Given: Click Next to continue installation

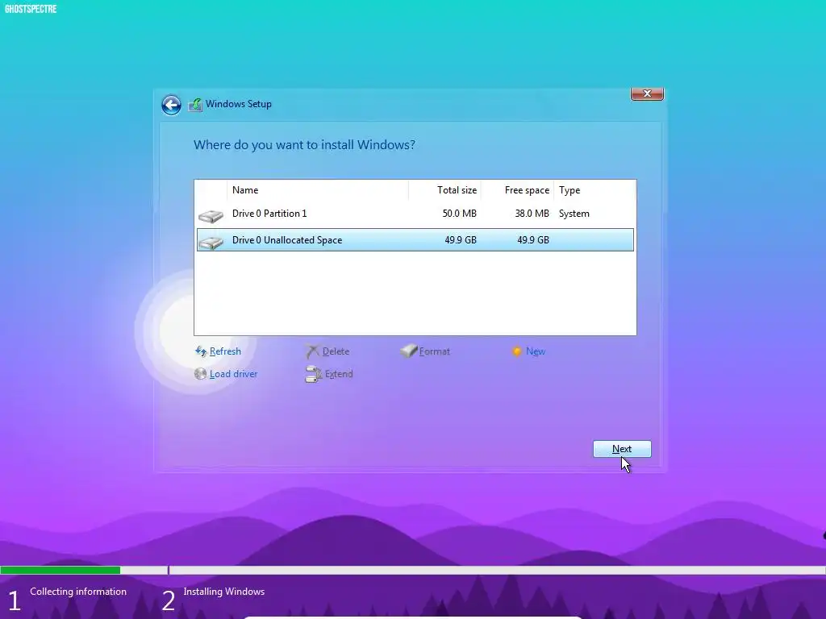Looking at the screenshot, I should point(622,449).
